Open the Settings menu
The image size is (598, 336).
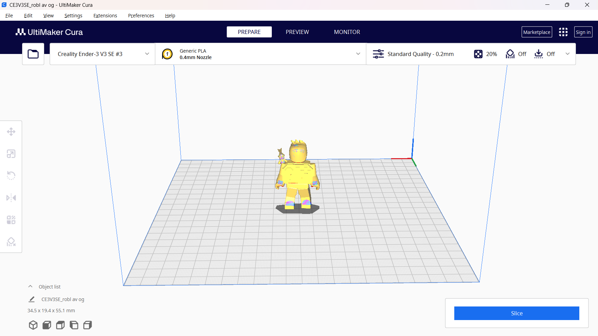click(x=73, y=16)
